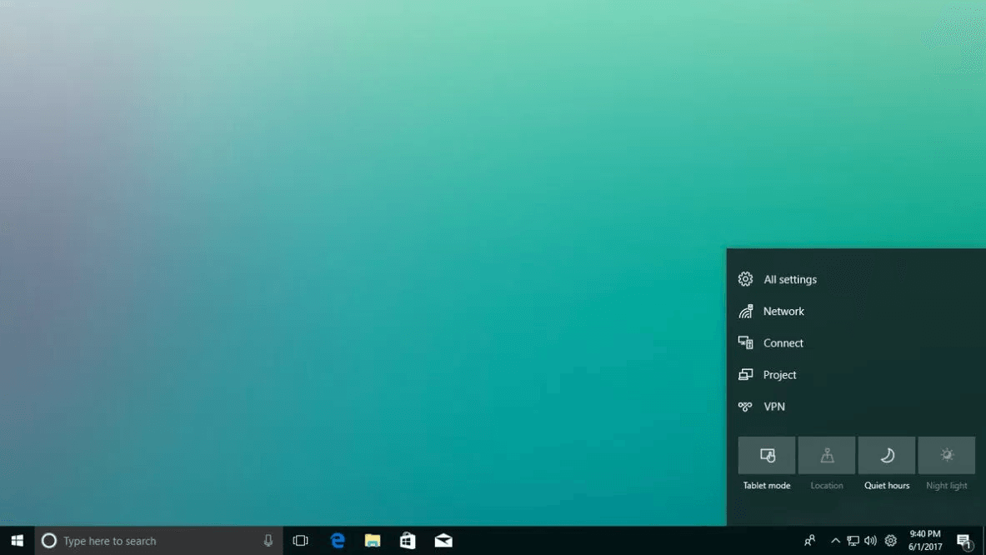Click the Type here to search box
Image resolution: width=986 pixels, height=555 pixels.
click(158, 541)
